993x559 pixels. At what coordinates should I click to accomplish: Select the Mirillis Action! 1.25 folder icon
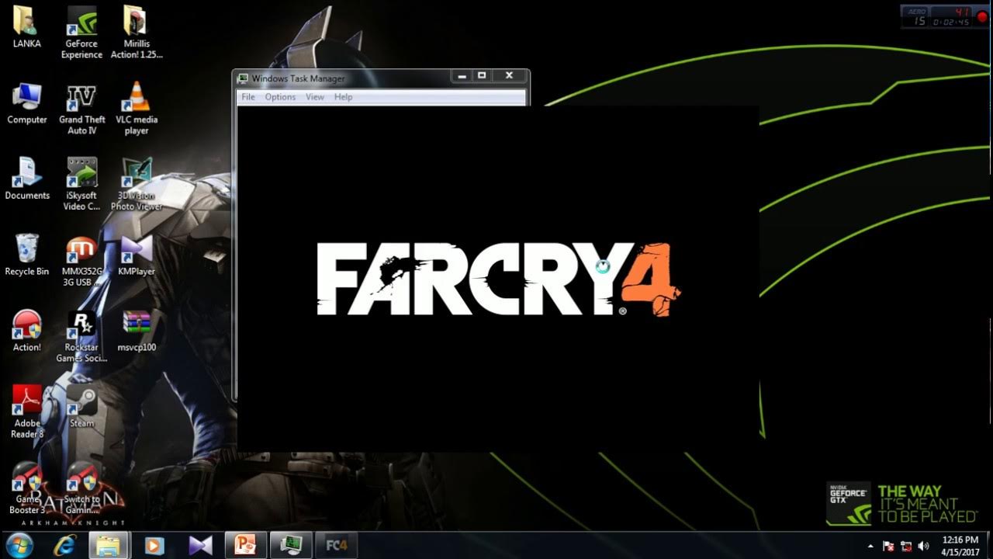(x=137, y=33)
